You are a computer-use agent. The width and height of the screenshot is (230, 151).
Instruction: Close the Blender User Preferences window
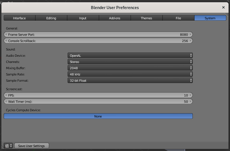coord(223,7)
